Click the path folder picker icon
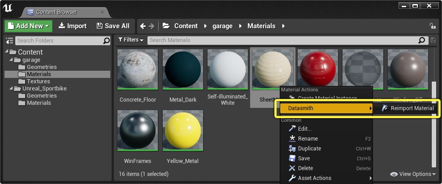 (166, 26)
